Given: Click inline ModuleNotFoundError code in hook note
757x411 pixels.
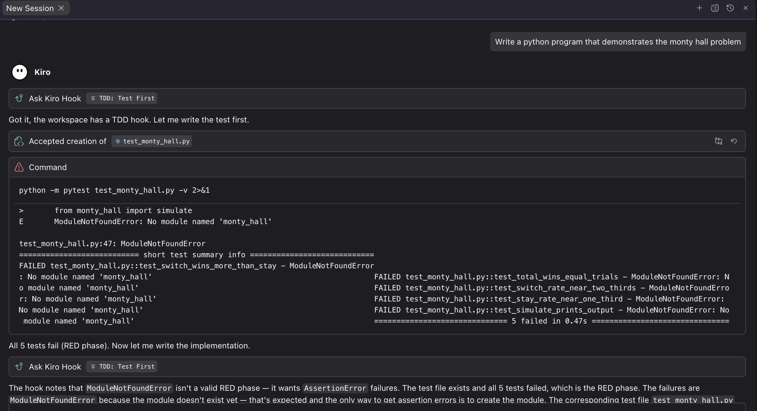Looking at the screenshot, I should (129, 388).
